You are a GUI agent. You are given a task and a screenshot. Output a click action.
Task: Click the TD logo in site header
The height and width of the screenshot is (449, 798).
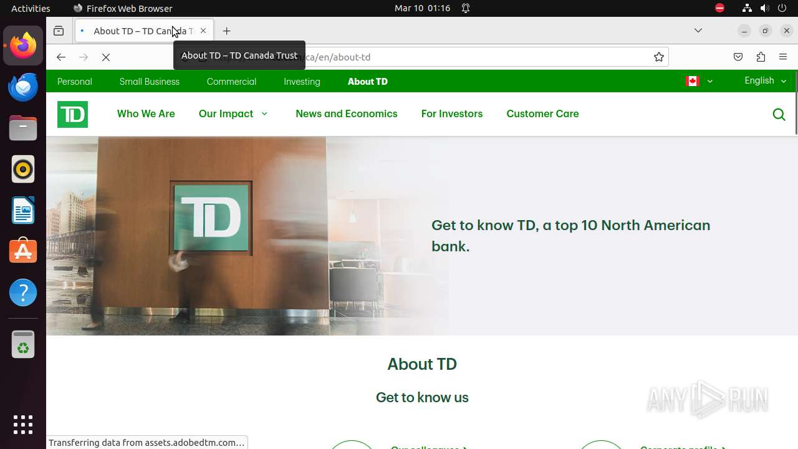tap(72, 114)
